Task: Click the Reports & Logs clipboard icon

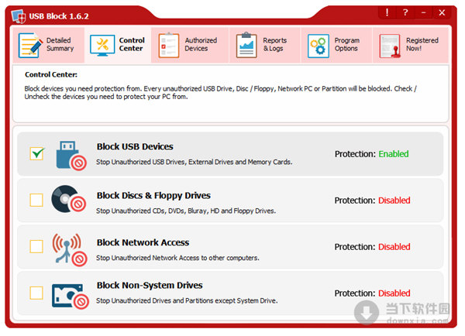Action: click(x=246, y=45)
